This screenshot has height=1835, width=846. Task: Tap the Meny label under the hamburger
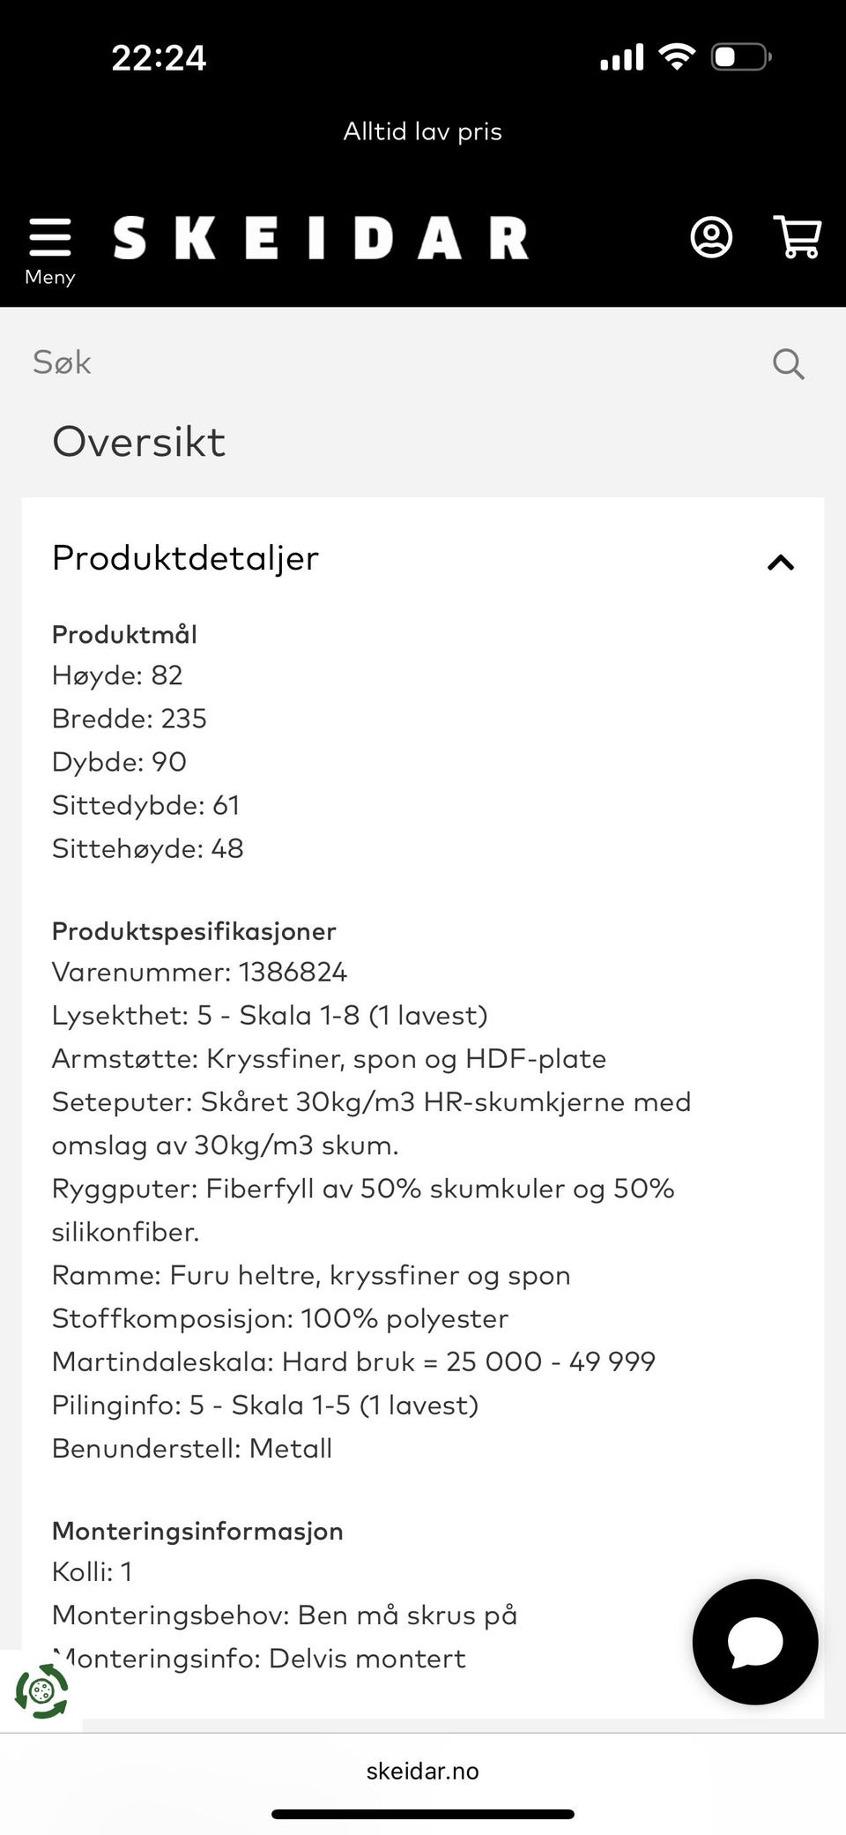click(49, 277)
